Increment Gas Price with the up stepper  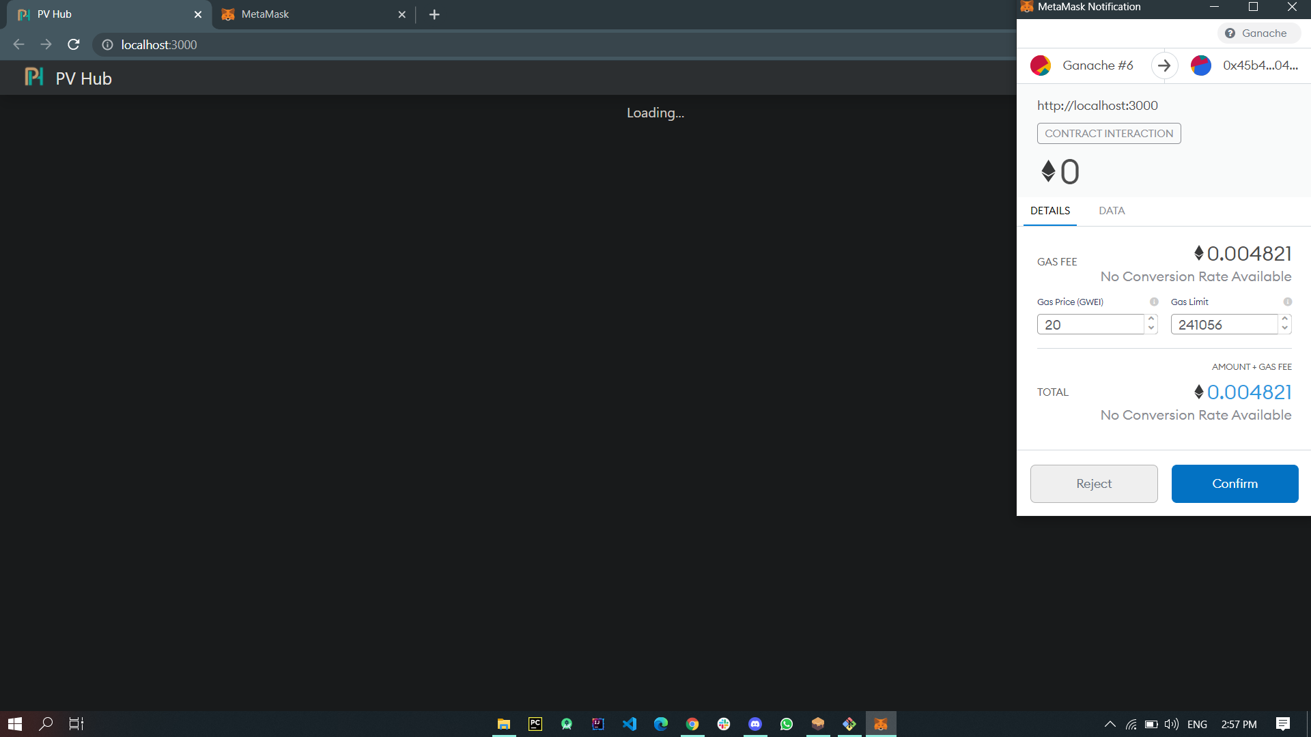(x=1151, y=320)
